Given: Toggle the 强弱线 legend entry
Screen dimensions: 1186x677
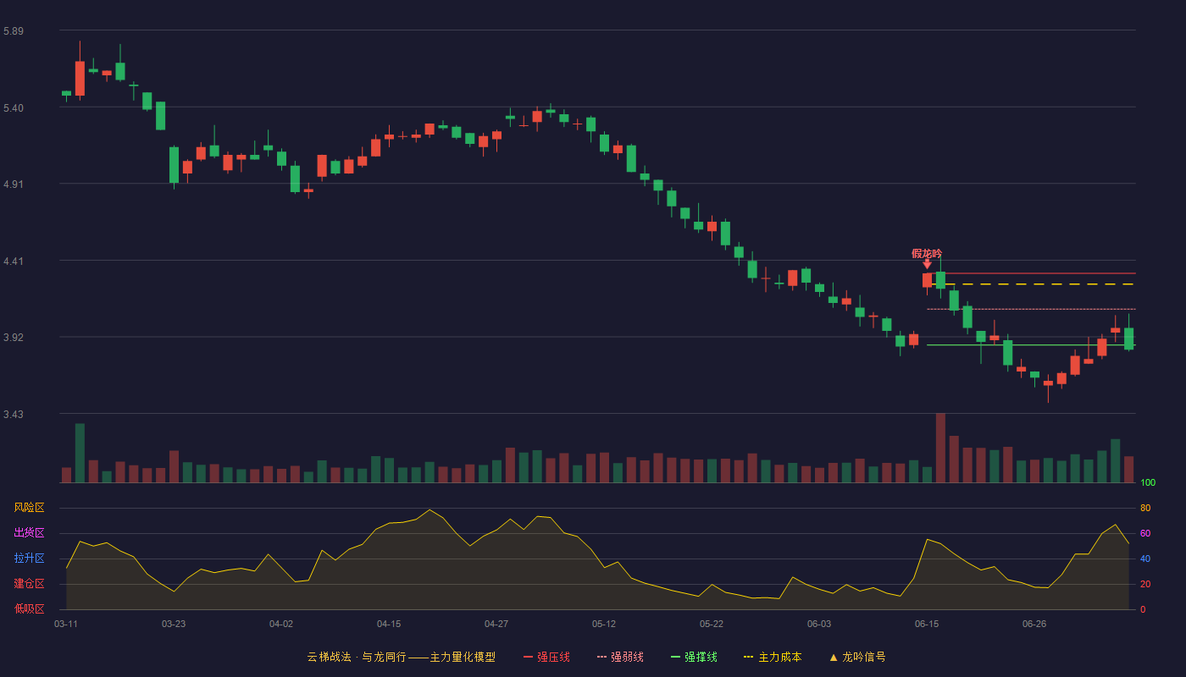Looking at the screenshot, I should click(620, 657).
